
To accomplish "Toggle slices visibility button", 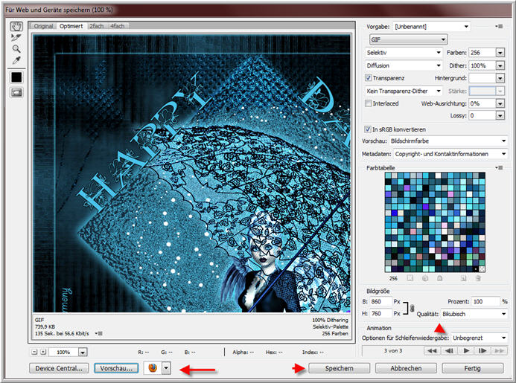I will 16,93.
